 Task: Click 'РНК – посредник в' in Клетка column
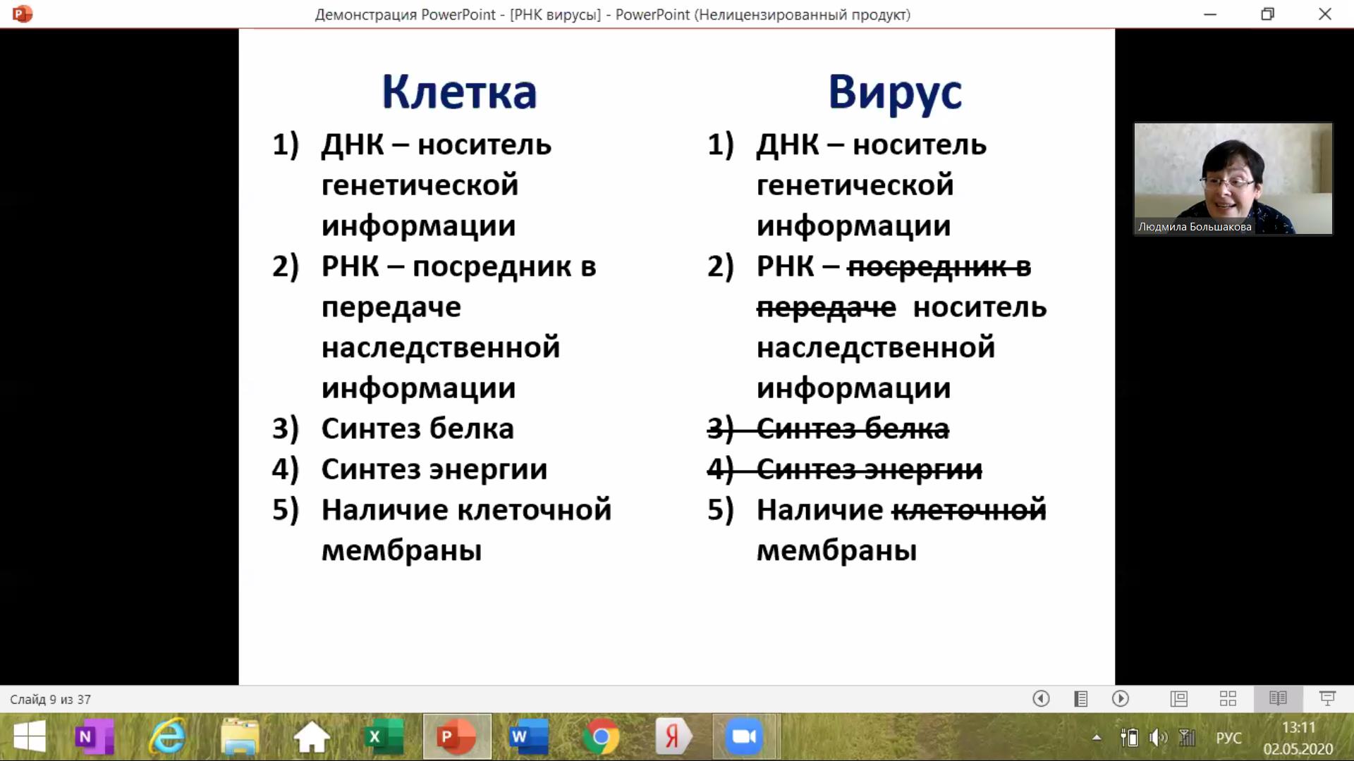tap(459, 266)
